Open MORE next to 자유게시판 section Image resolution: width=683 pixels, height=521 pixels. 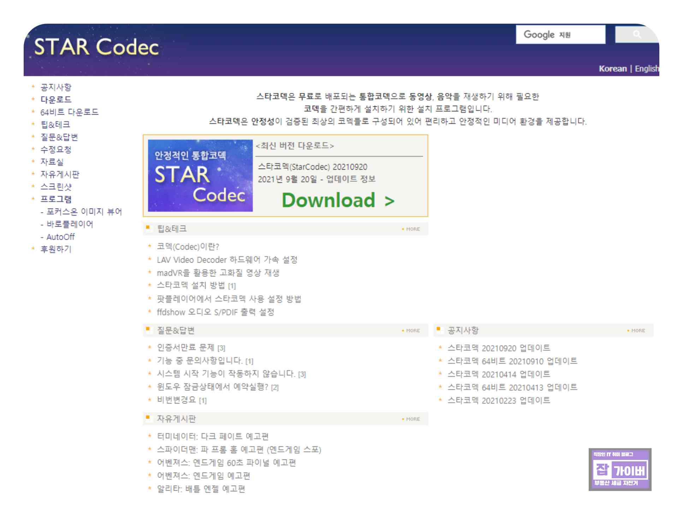coord(412,419)
